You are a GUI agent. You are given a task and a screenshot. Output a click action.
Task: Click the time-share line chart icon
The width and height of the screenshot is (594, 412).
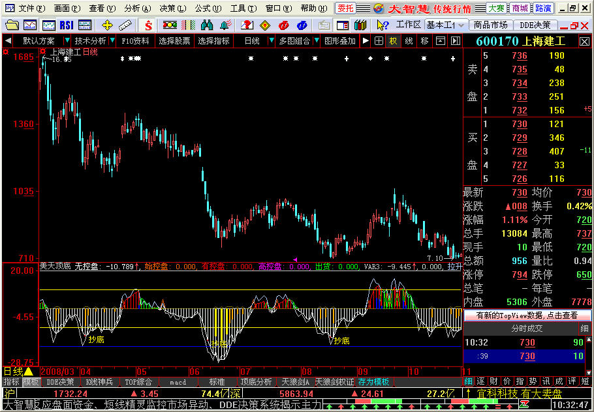pos(30,25)
